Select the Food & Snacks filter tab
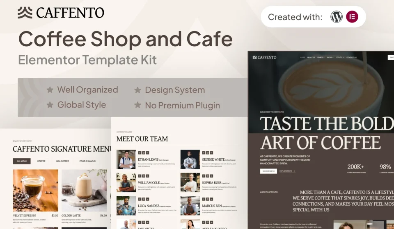The width and height of the screenshot is (394, 229). 87,161
